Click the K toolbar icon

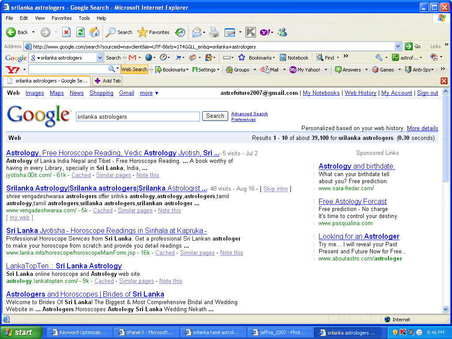pyautogui.click(x=251, y=32)
